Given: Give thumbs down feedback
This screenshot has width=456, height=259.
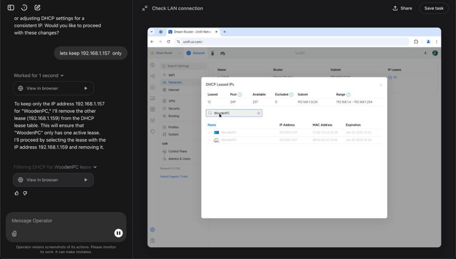Looking at the screenshot, I should pos(25,193).
